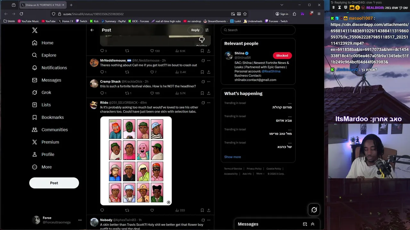Open Notifications in the X sidebar

tap(50, 68)
